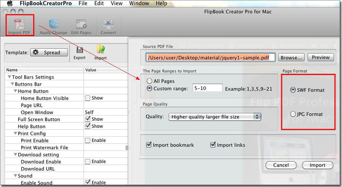Click the Cancel button
This screenshot has height=187, width=342.
pyautogui.click(x=281, y=165)
